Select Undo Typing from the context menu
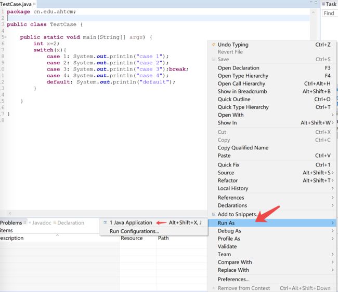The height and width of the screenshot is (292, 338). pyautogui.click(x=272, y=45)
